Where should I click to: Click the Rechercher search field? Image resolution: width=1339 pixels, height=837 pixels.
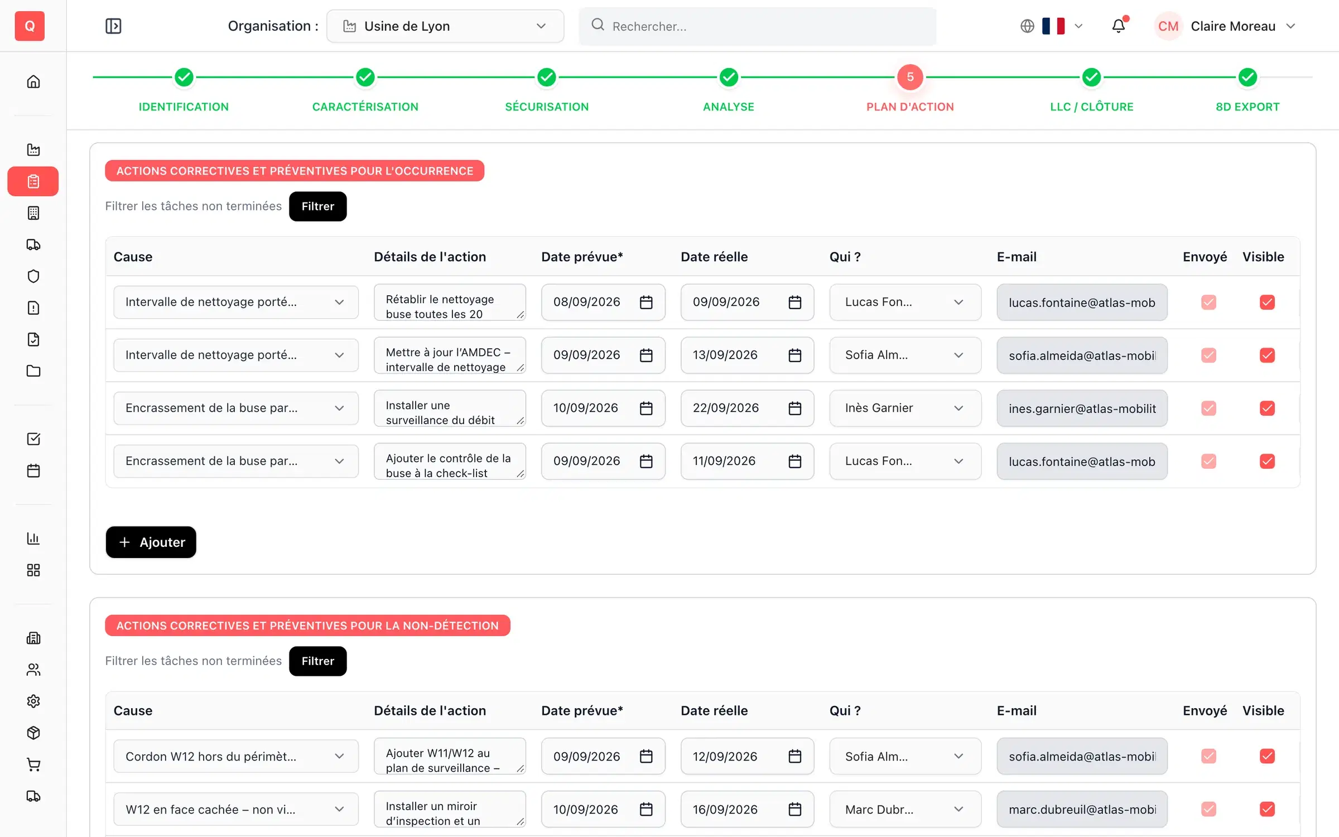point(757,26)
